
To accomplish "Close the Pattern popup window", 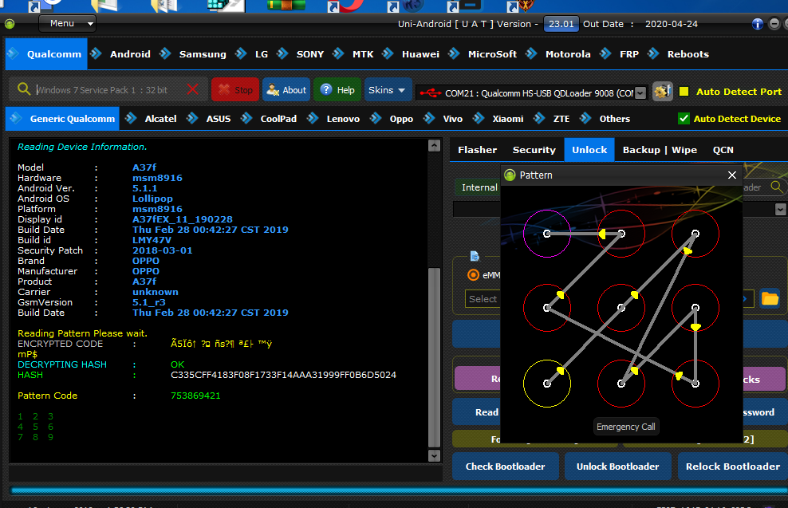I will pos(731,175).
